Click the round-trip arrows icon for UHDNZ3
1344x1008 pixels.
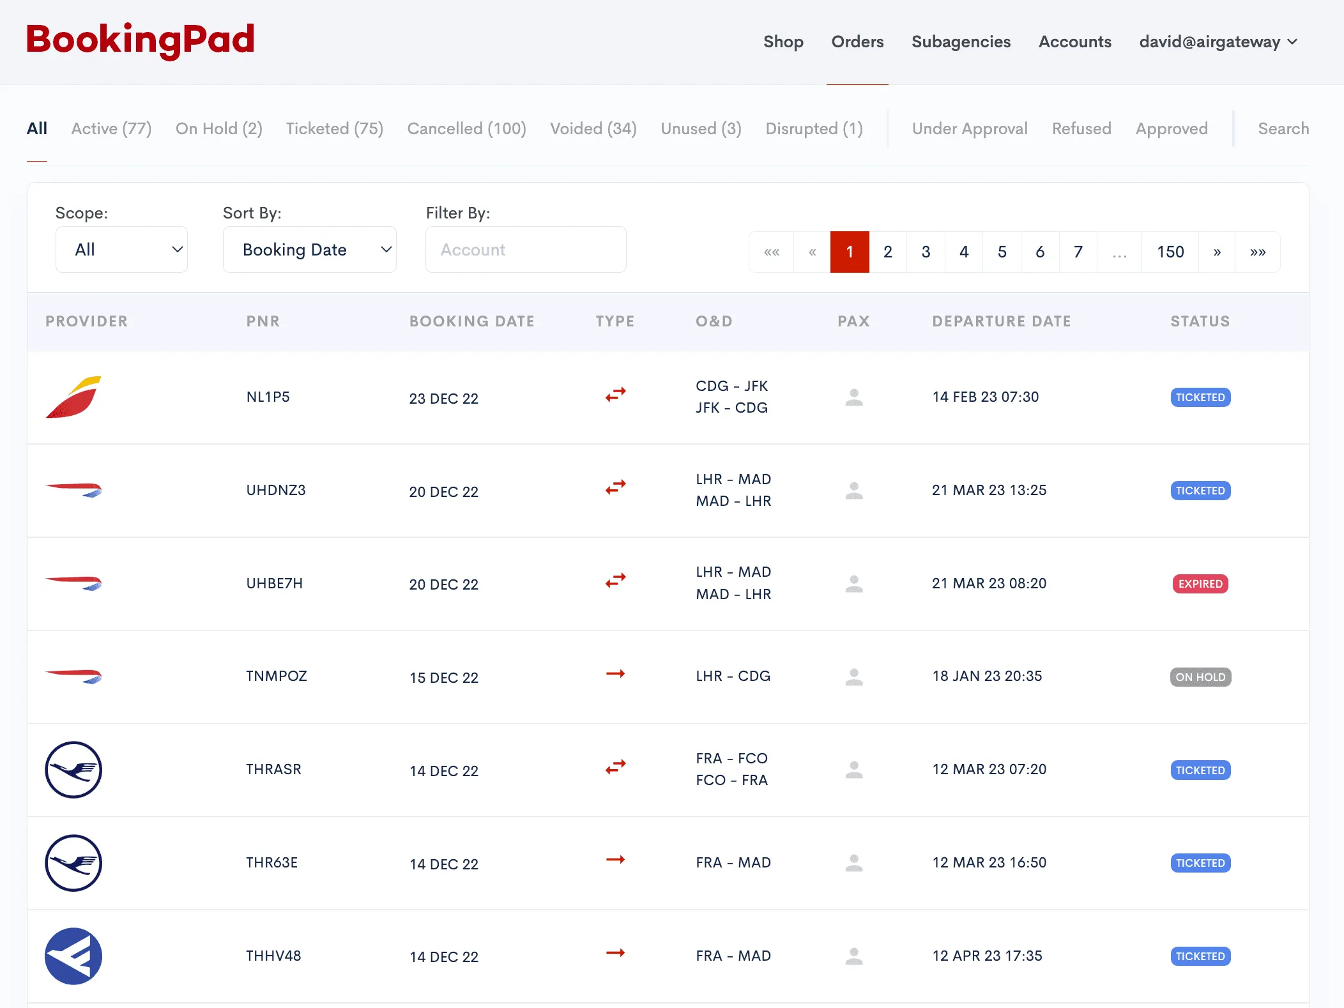pyautogui.click(x=615, y=489)
